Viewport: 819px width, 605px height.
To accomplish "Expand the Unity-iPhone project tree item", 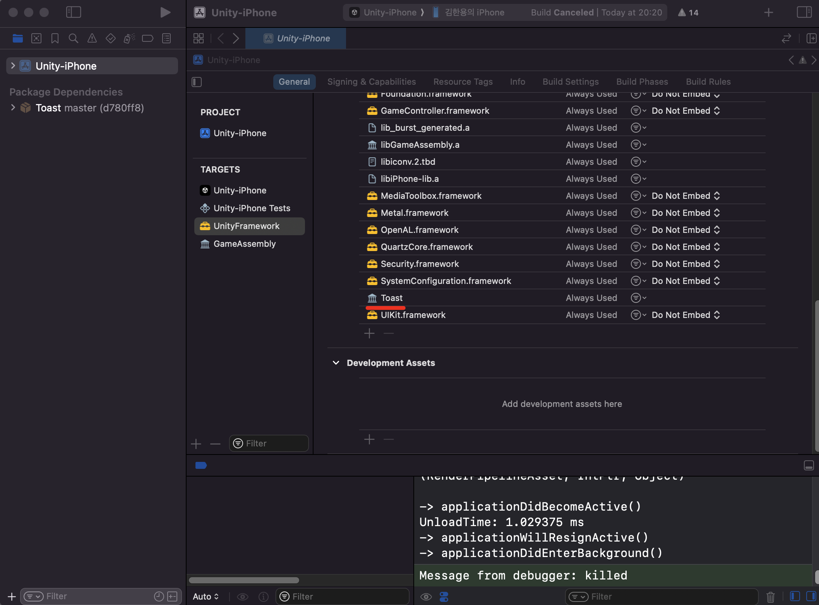I will click(13, 66).
